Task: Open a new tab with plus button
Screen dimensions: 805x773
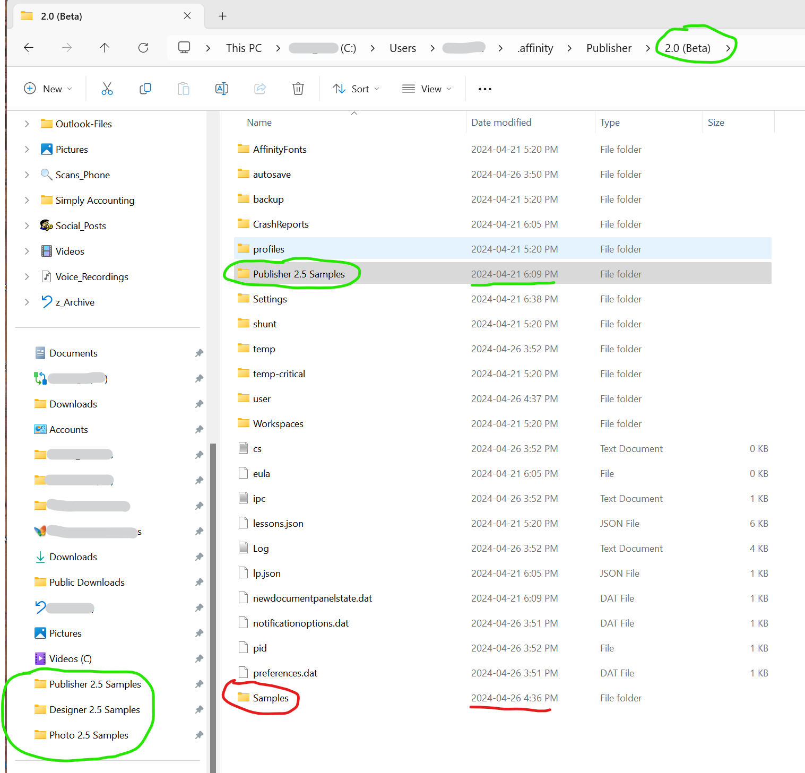Action: [x=222, y=16]
